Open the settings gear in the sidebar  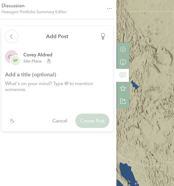123,49
